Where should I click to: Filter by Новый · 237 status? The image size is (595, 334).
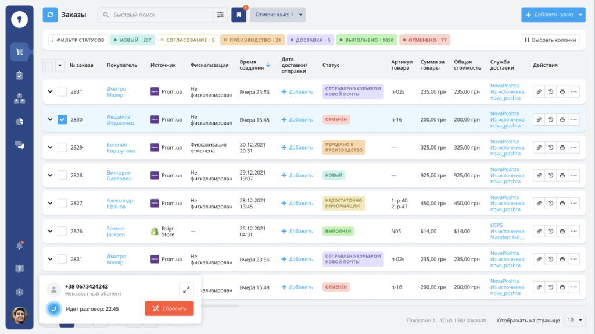pyautogui.click(x=132, y=40)
